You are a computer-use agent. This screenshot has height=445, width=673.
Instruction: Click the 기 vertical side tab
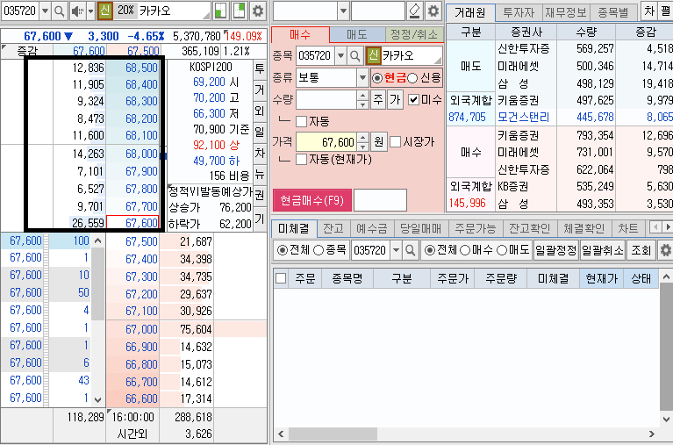pos(260,219)
